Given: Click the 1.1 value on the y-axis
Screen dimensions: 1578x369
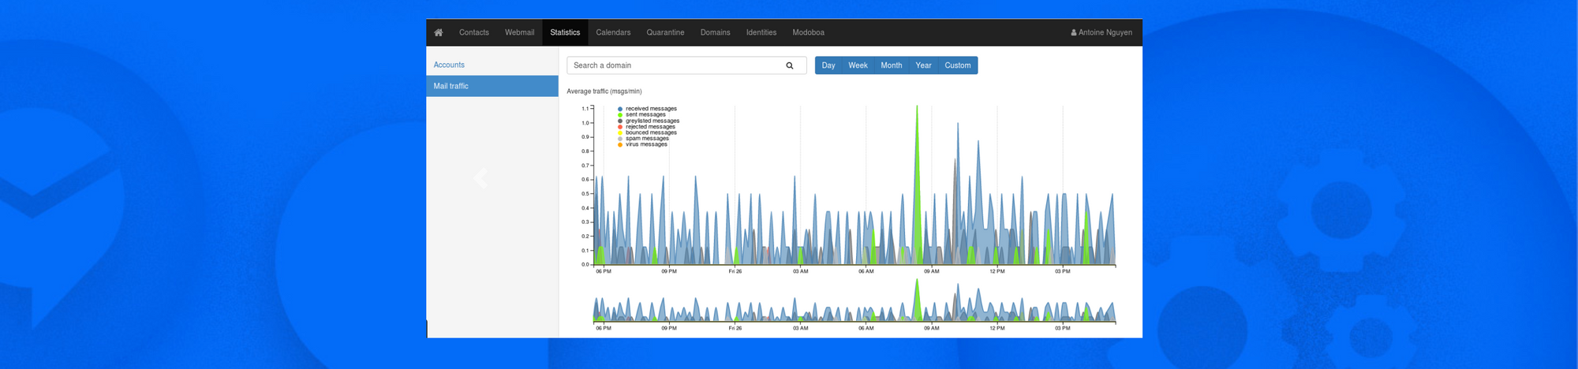Looking at the screenshot, I should (585, 109).
